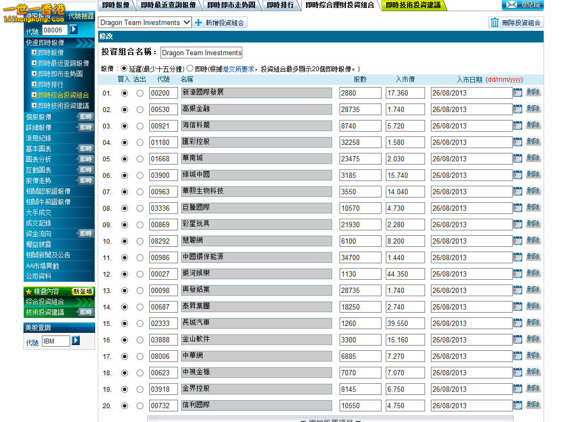Viewport: 576px width, 422px height.
Task: Open calendar picker for row 19 金界控股
Action: 518,389
